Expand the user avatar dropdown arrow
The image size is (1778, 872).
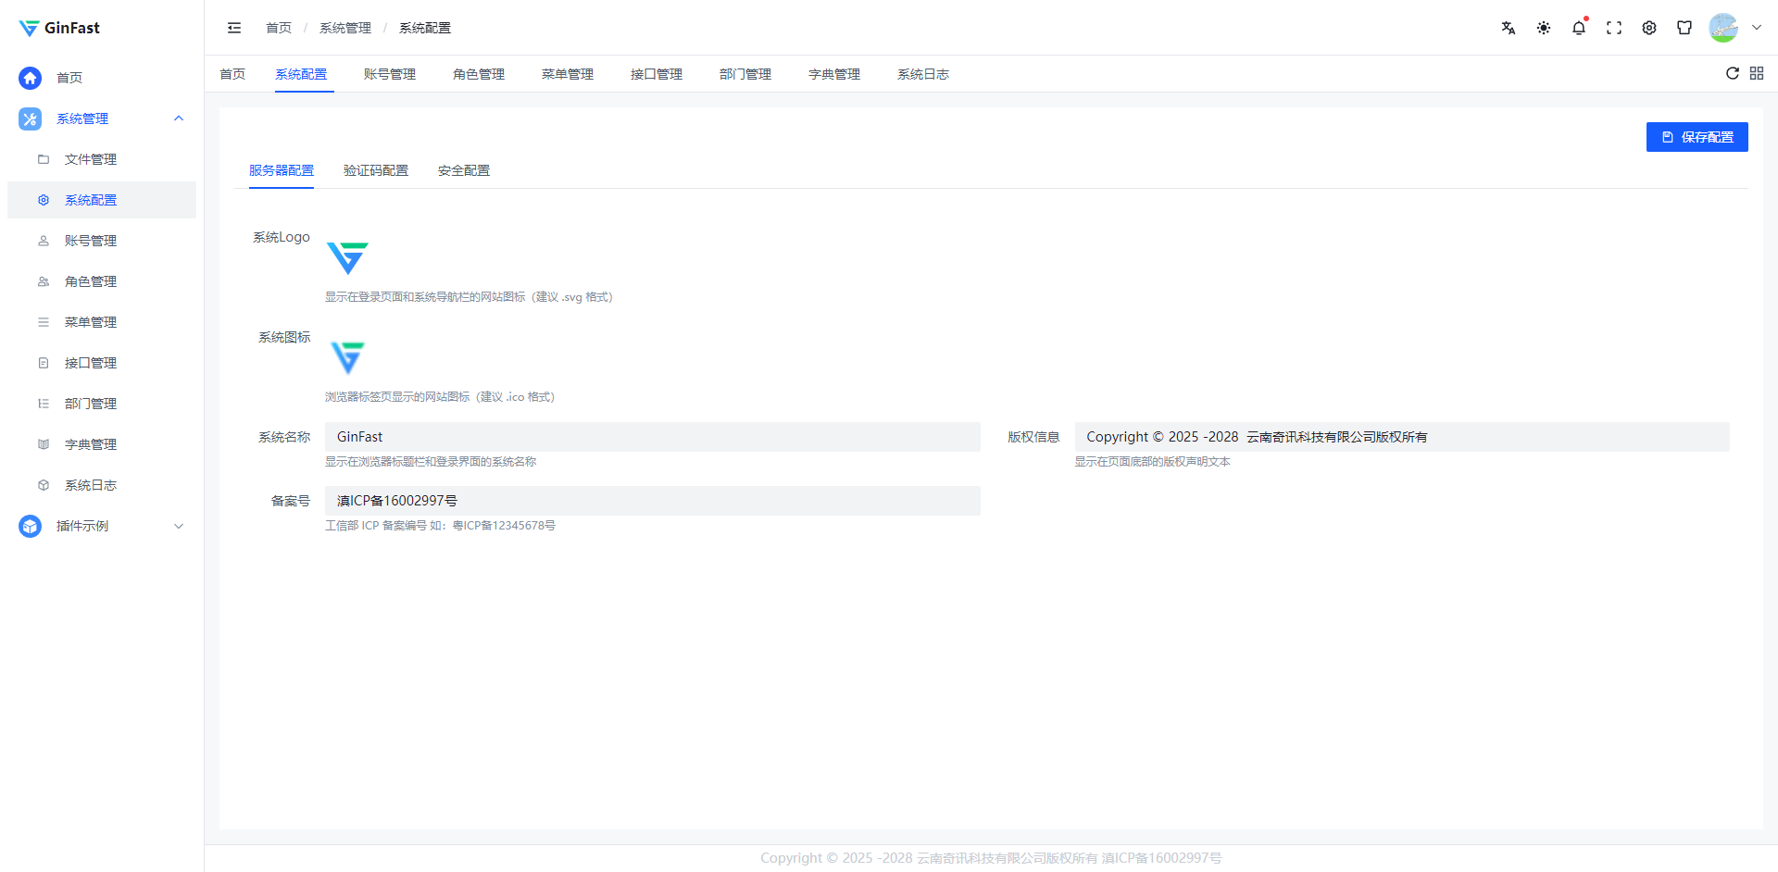(1757, 28)
